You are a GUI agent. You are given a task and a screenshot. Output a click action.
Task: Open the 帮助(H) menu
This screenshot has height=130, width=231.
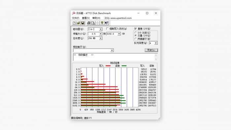pos(96,18)
